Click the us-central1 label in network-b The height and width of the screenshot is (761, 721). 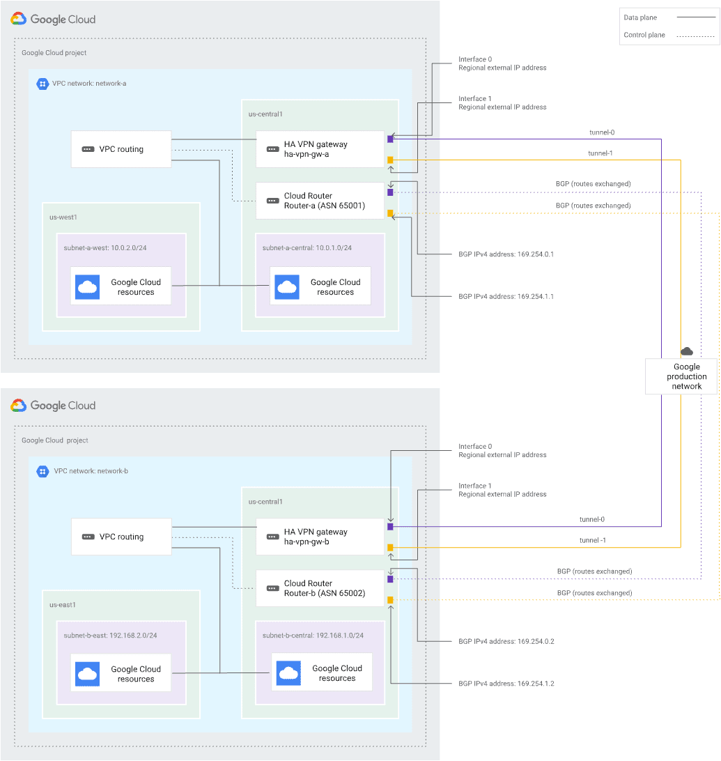[265, 501]
